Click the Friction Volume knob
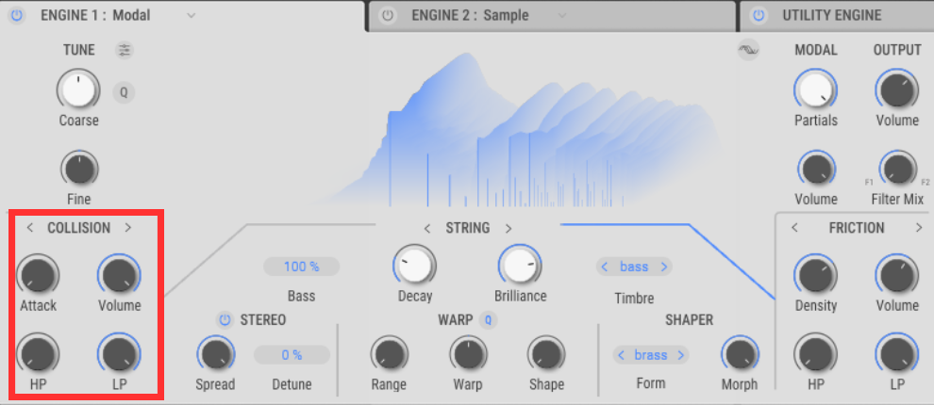Screen dimensions: 934x405 click(897, 276)
